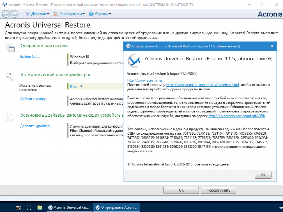Open the Выбор ОС... link
Viewport: 283px width, 212px height.
[30, 57]
